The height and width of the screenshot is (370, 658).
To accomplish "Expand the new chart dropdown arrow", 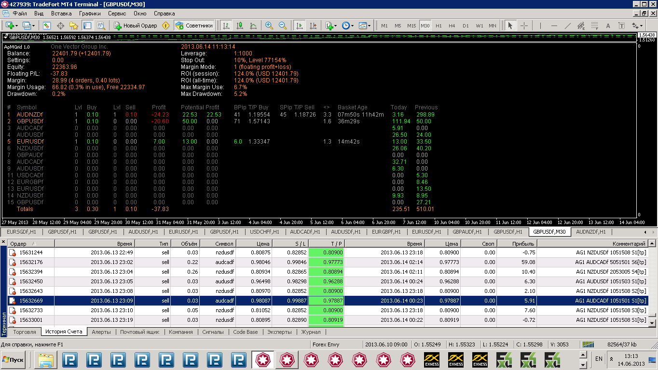I will pyautogui.click(x=17, y=26).
